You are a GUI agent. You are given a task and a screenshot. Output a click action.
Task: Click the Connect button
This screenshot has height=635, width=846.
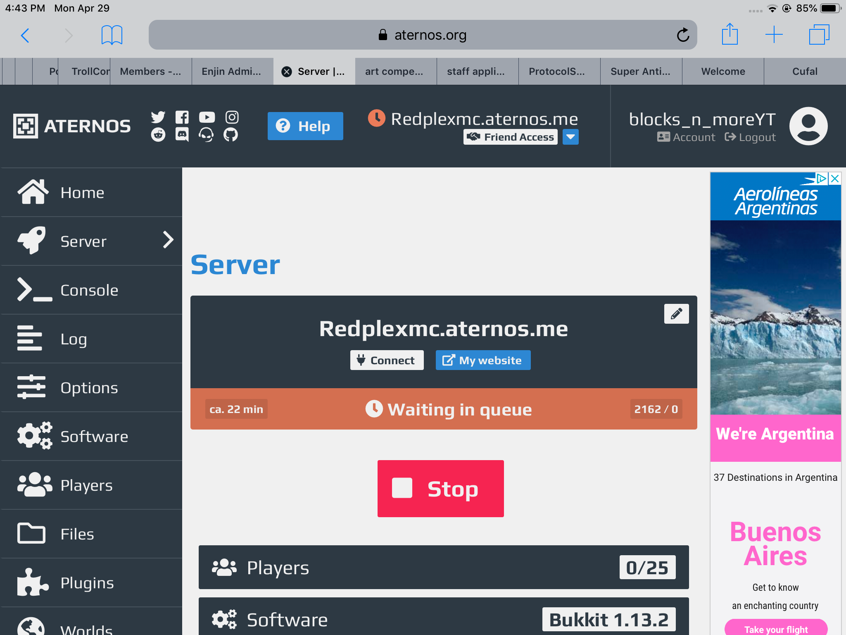coord(387,360)
